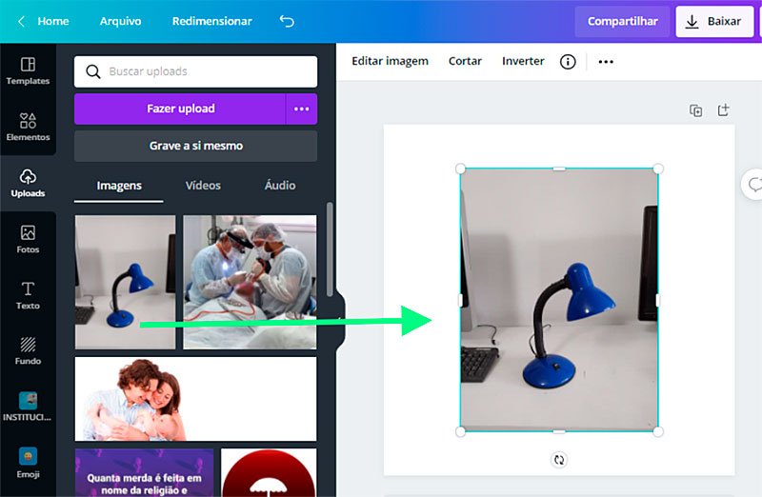Viewport: 762px width, 497px height.
Task: Select the lamp image on the canvas
Action: click(559, 300)
